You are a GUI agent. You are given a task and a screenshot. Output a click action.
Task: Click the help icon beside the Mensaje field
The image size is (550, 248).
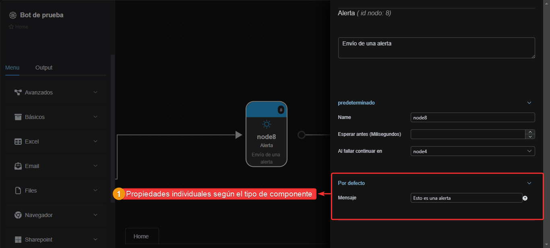click(525, 198)
